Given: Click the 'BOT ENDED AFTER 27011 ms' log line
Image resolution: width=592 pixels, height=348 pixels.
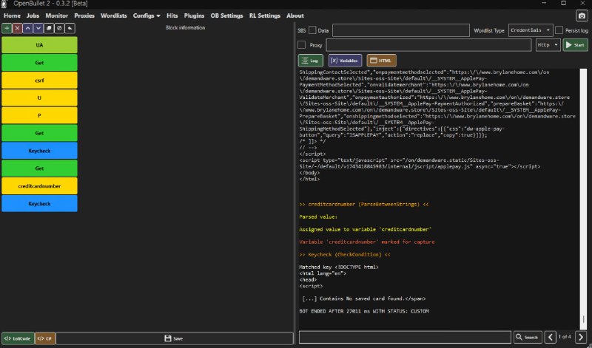Looking at the screenshot, I should [x=364, y=312].
